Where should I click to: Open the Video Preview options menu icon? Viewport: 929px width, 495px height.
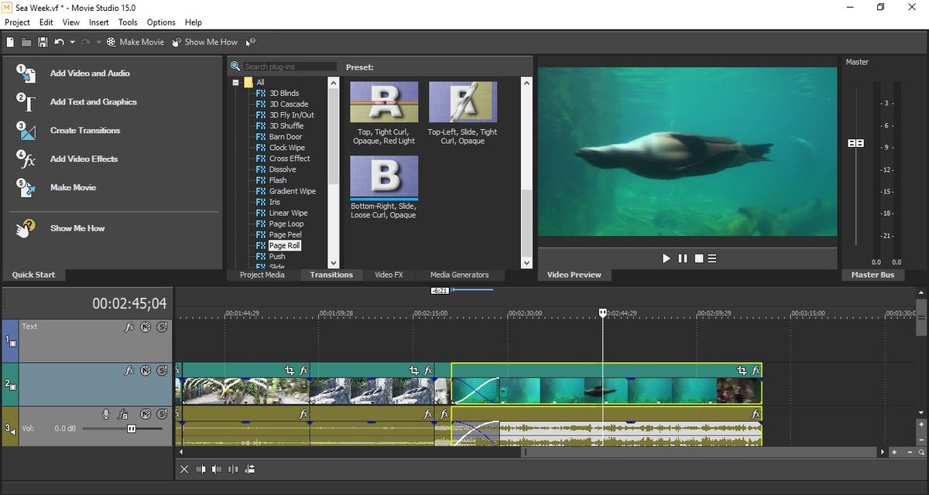(712, 258)
